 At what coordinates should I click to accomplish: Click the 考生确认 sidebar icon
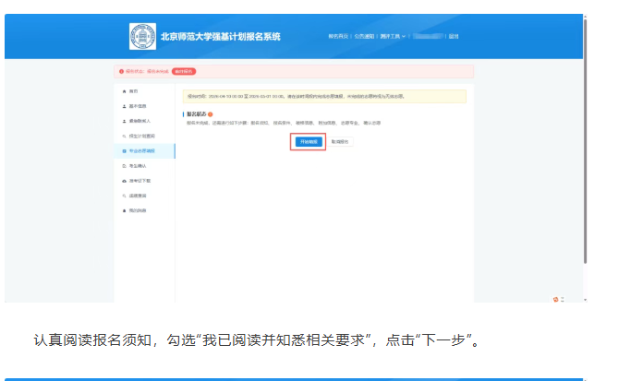124,165
